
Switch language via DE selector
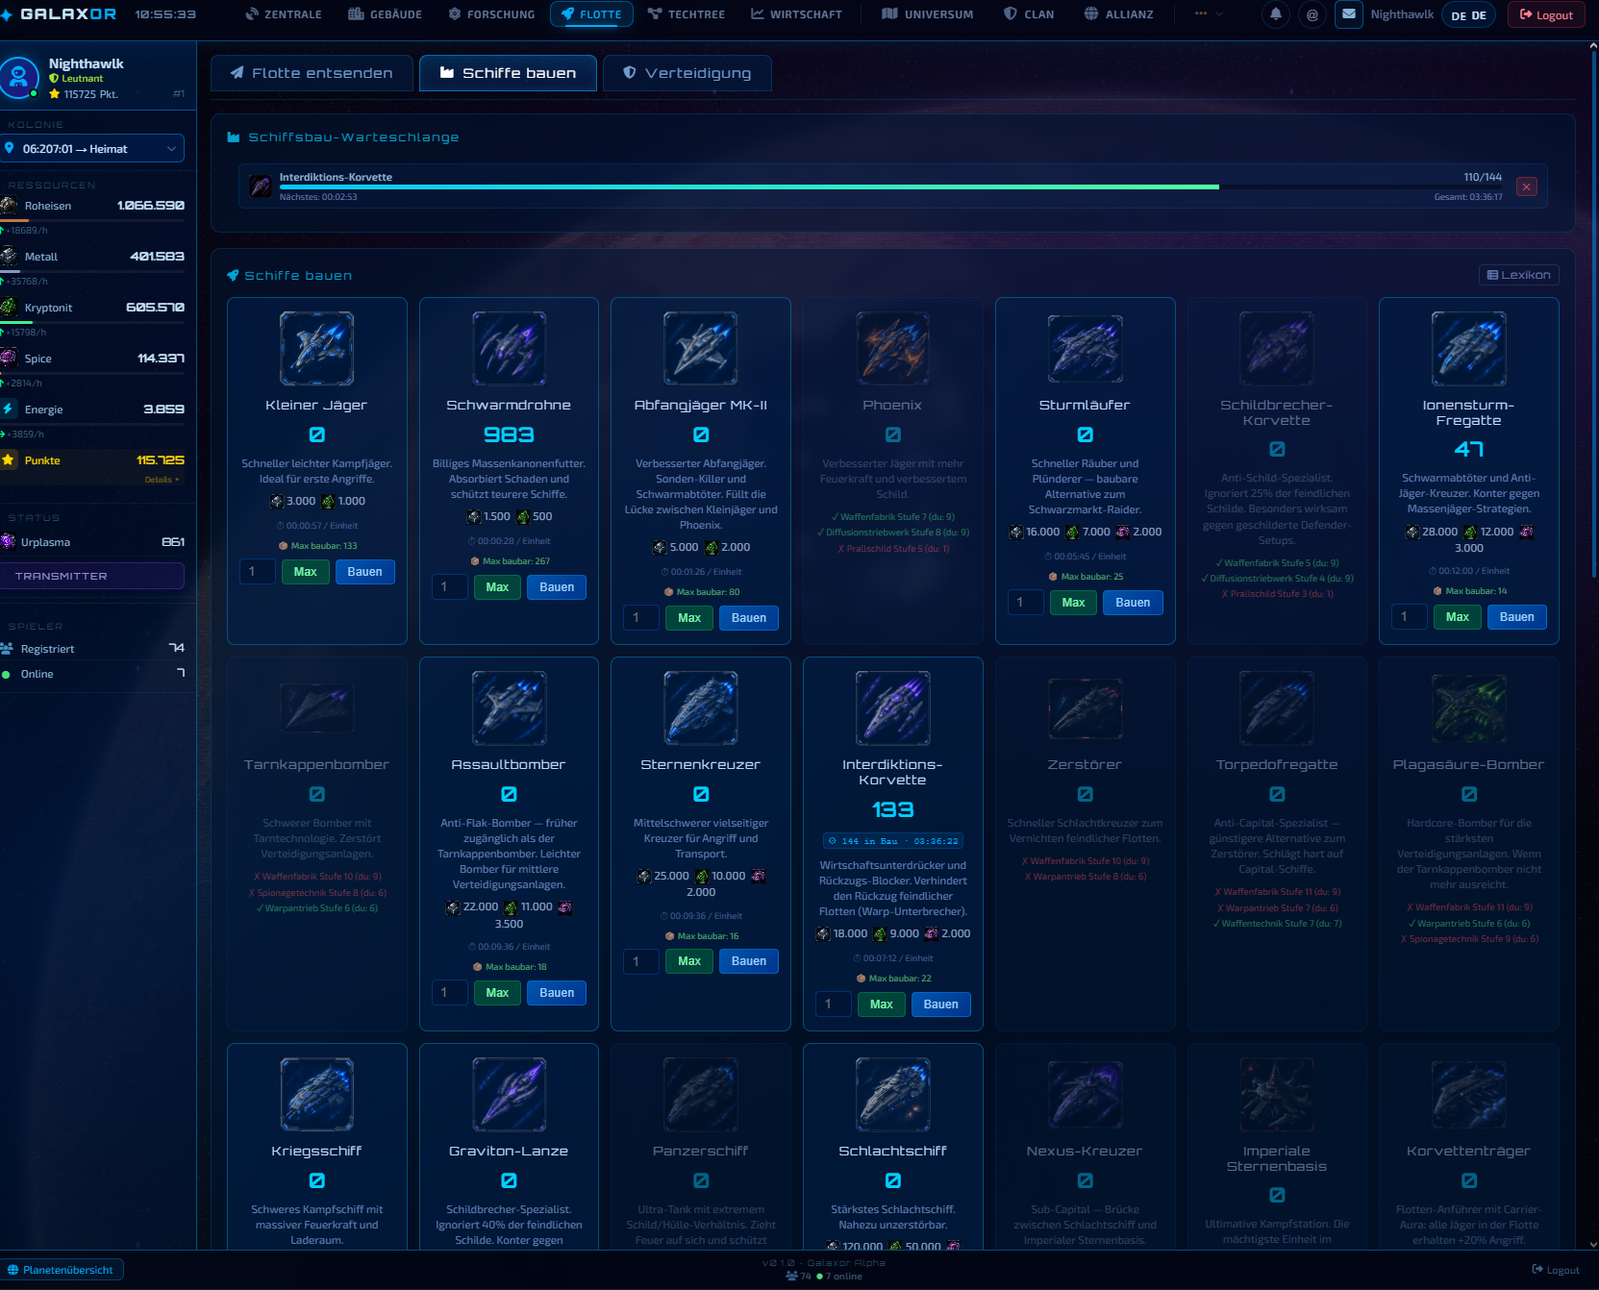point(1468,15)
